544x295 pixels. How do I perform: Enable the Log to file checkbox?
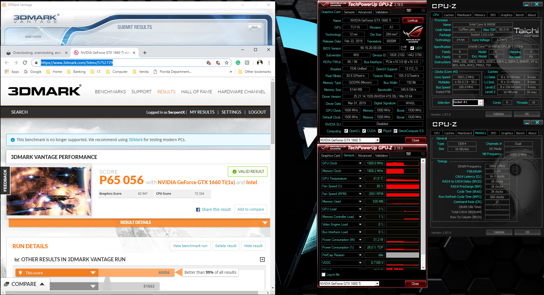click(324, 275)
